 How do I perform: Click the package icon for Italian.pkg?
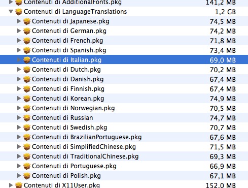tap(27, 60)
